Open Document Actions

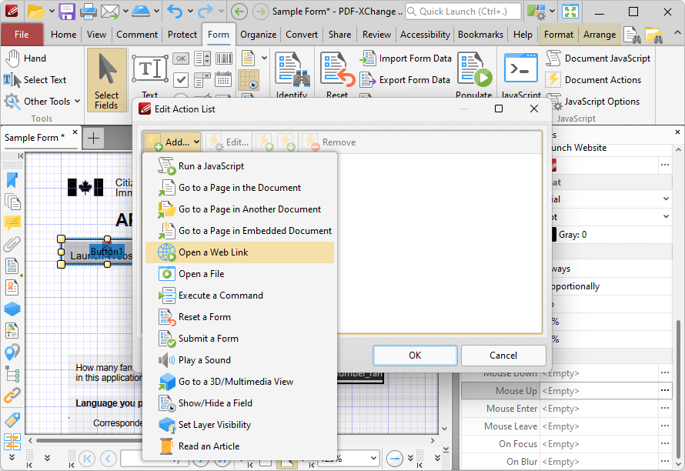coord(593,80)
